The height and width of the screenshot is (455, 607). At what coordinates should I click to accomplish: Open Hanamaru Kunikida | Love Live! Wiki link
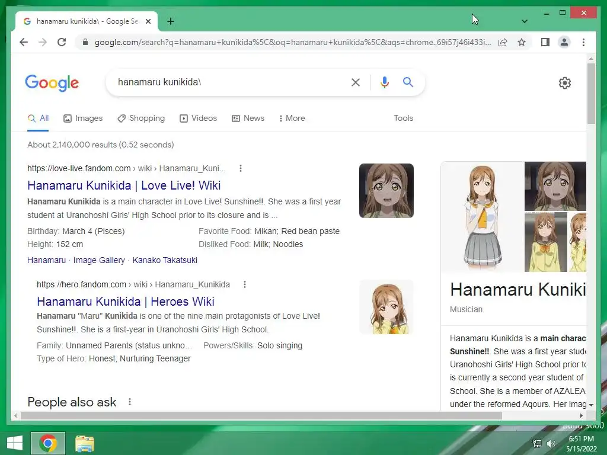point(124,185)
